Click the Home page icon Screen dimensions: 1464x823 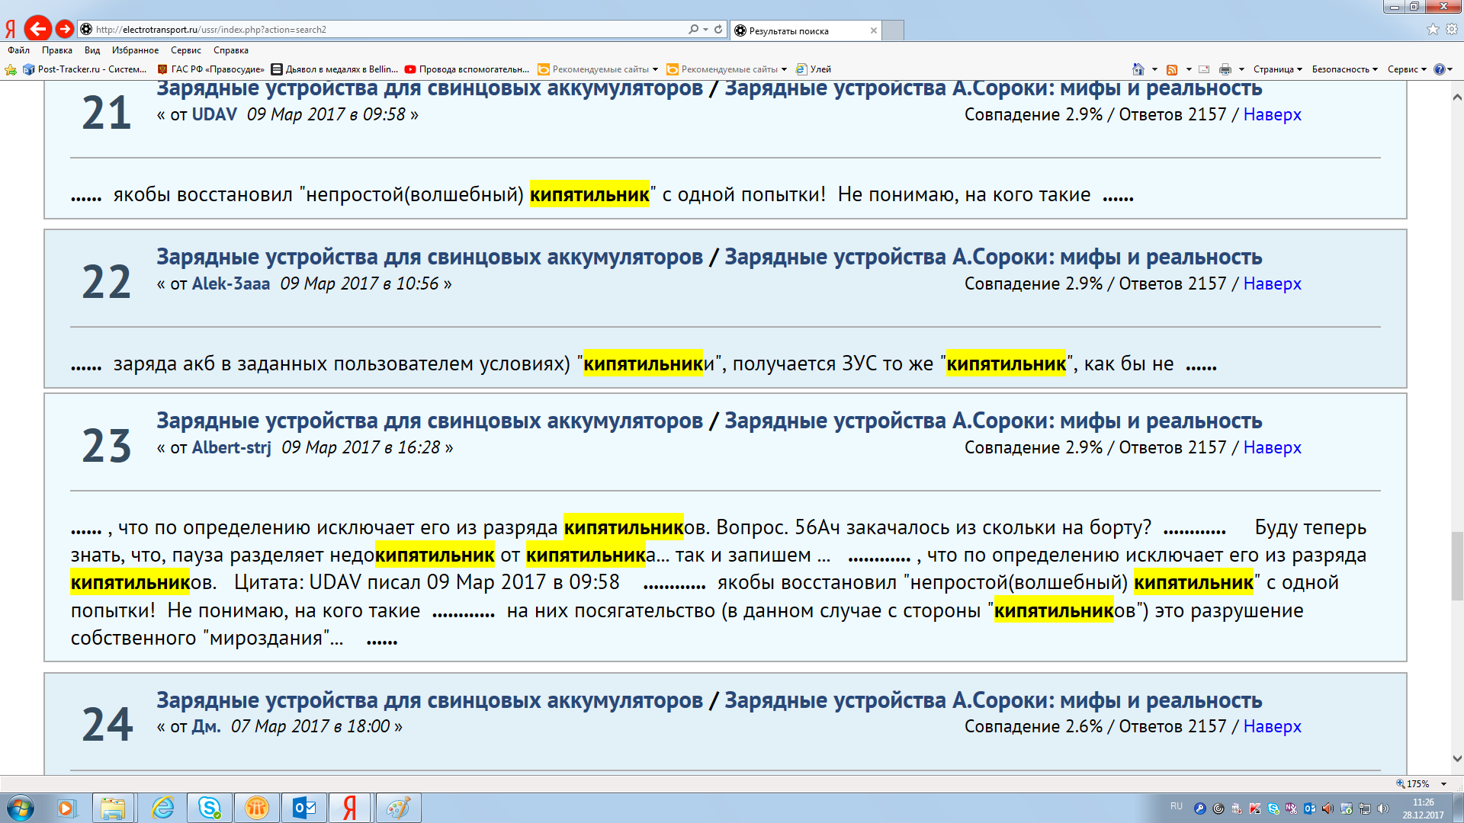coord(1138,69)
